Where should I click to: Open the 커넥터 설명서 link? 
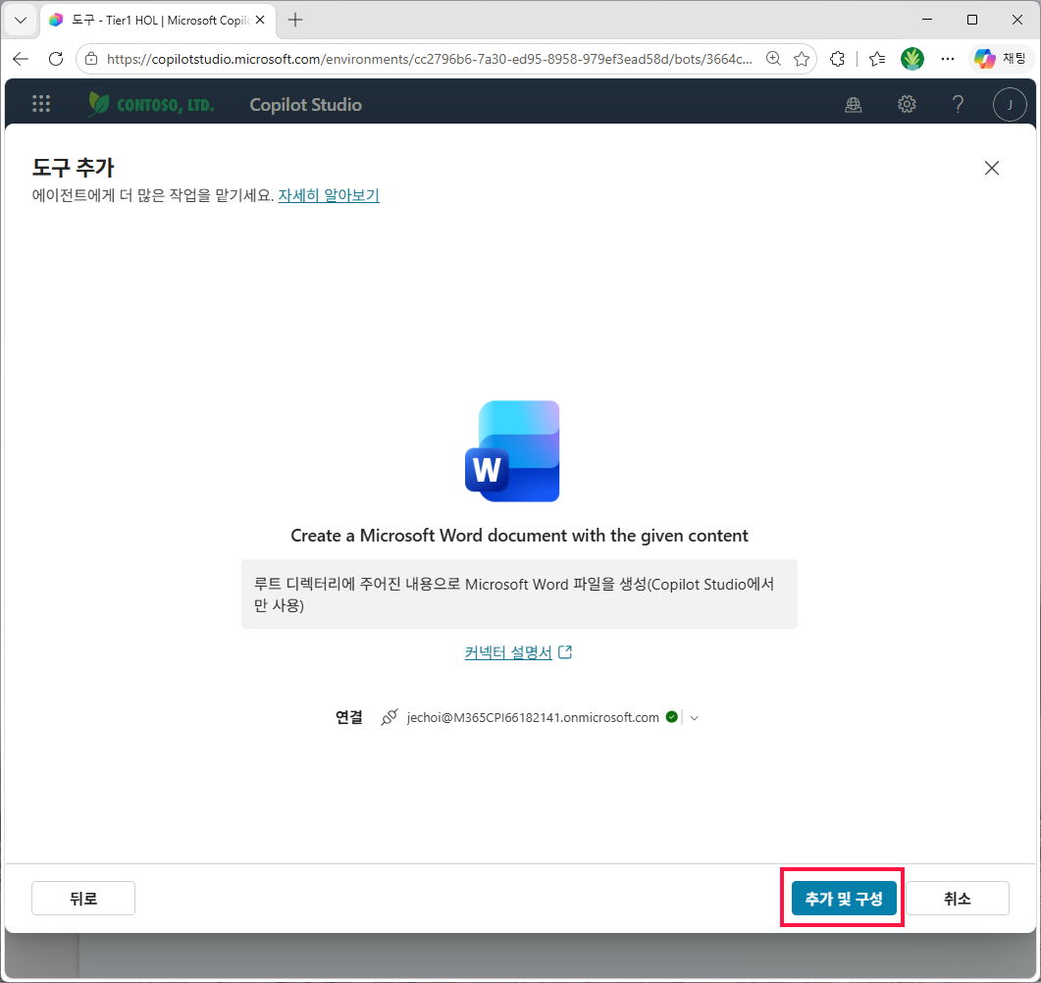(x=508, y=652)
